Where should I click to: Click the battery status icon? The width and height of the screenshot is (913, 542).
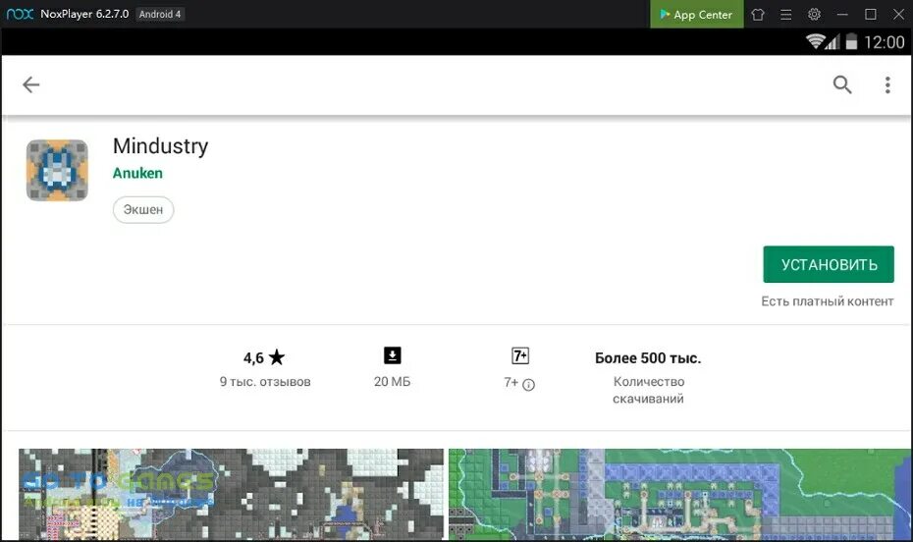point(851,41)
